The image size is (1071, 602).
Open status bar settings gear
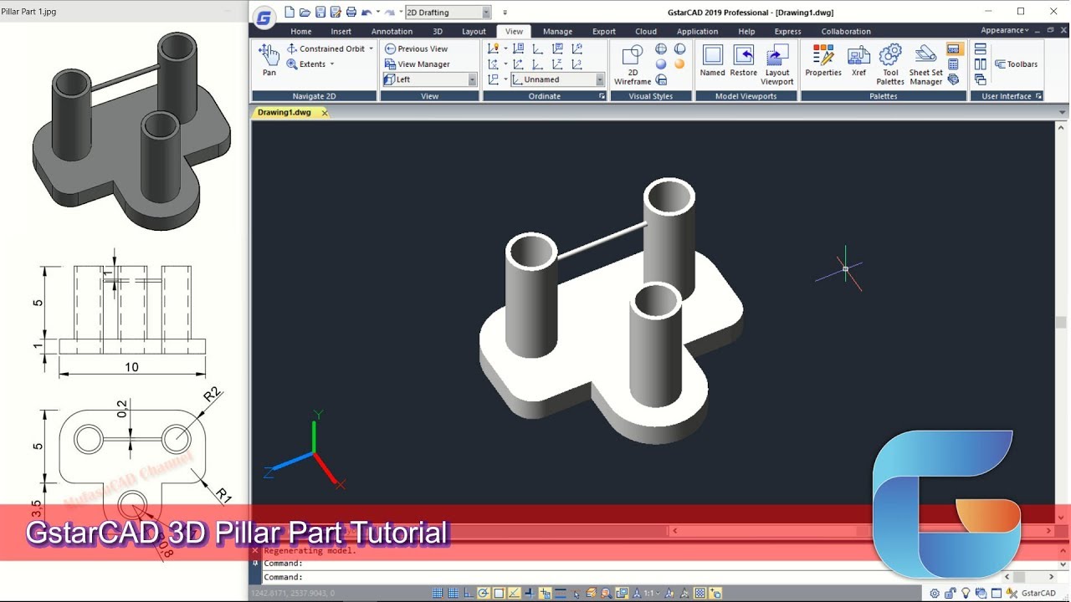click(935, 593)
